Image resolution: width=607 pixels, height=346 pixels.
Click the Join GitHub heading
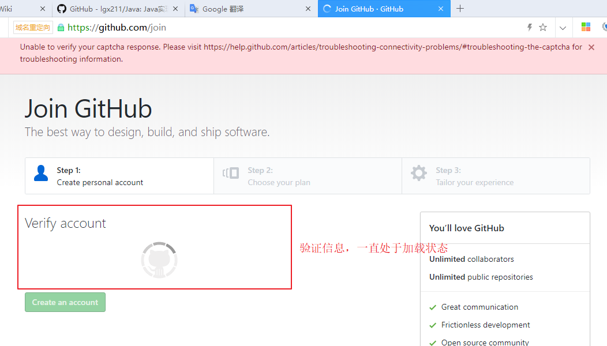(x=88, y=108)
